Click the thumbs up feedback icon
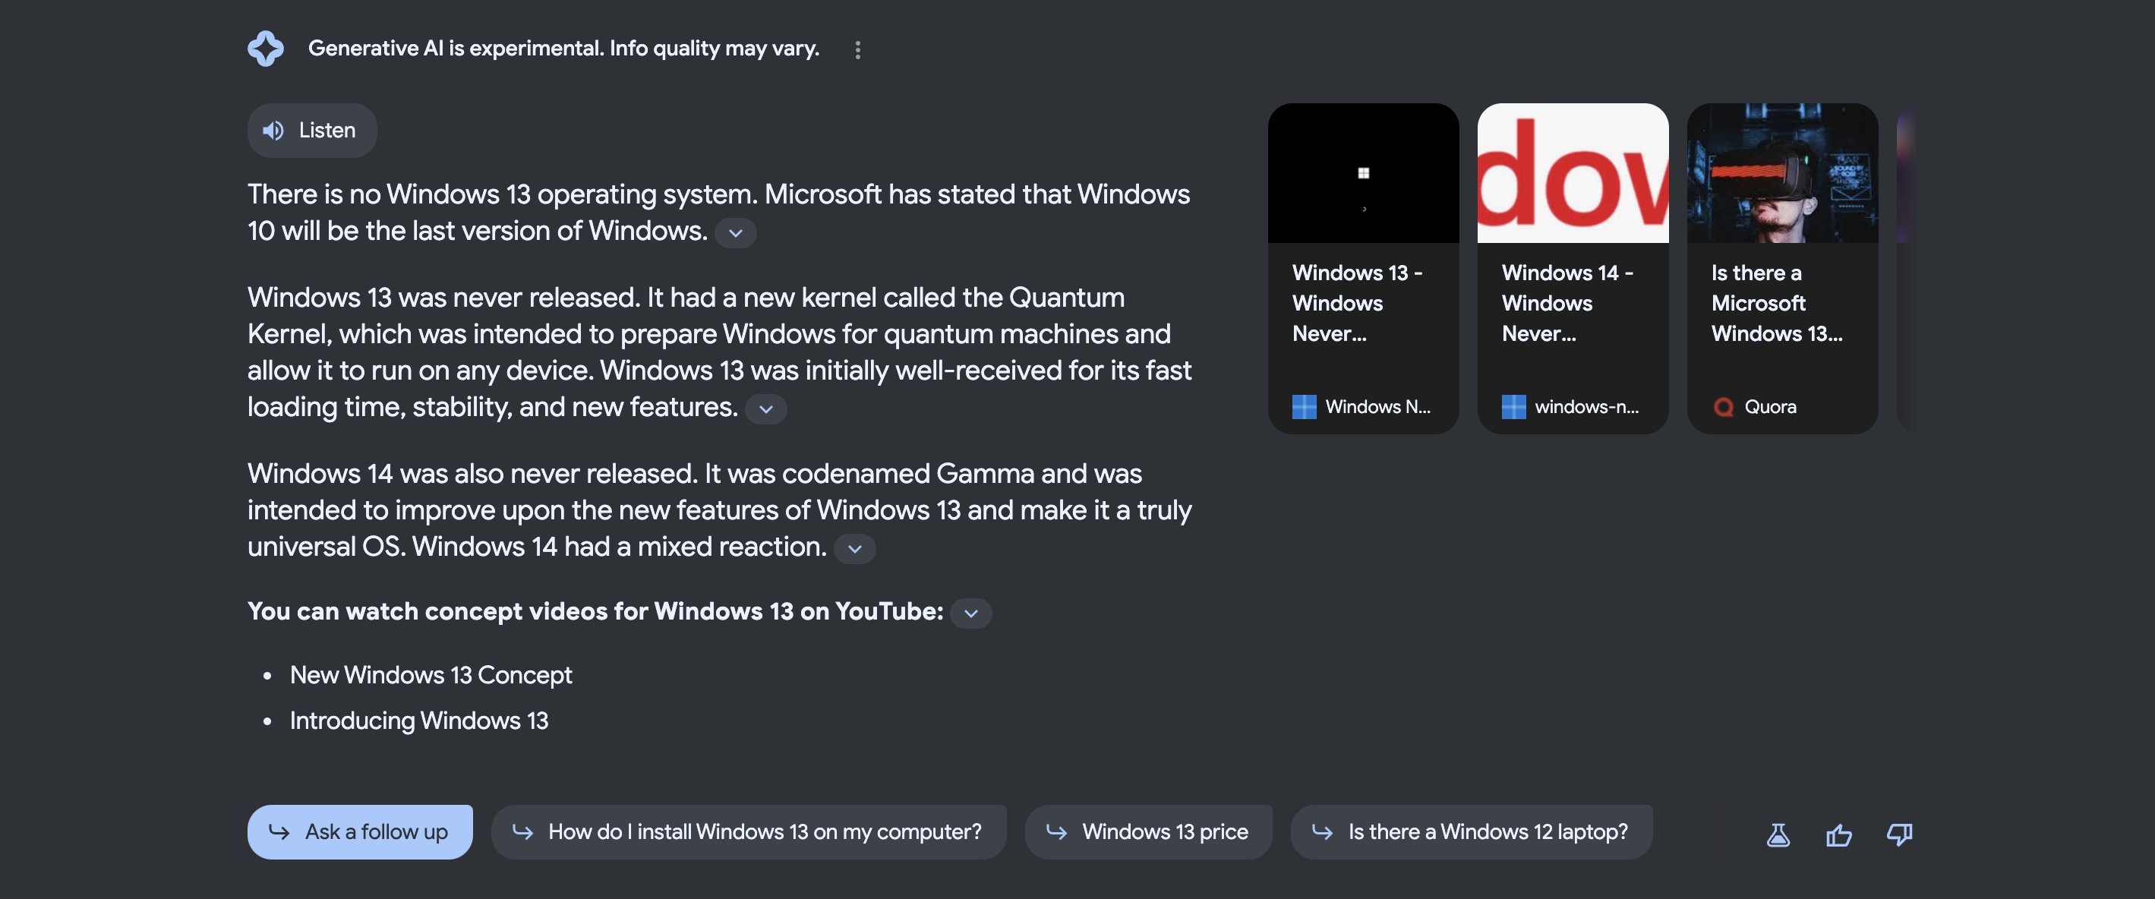 [x=1838, y=834]
